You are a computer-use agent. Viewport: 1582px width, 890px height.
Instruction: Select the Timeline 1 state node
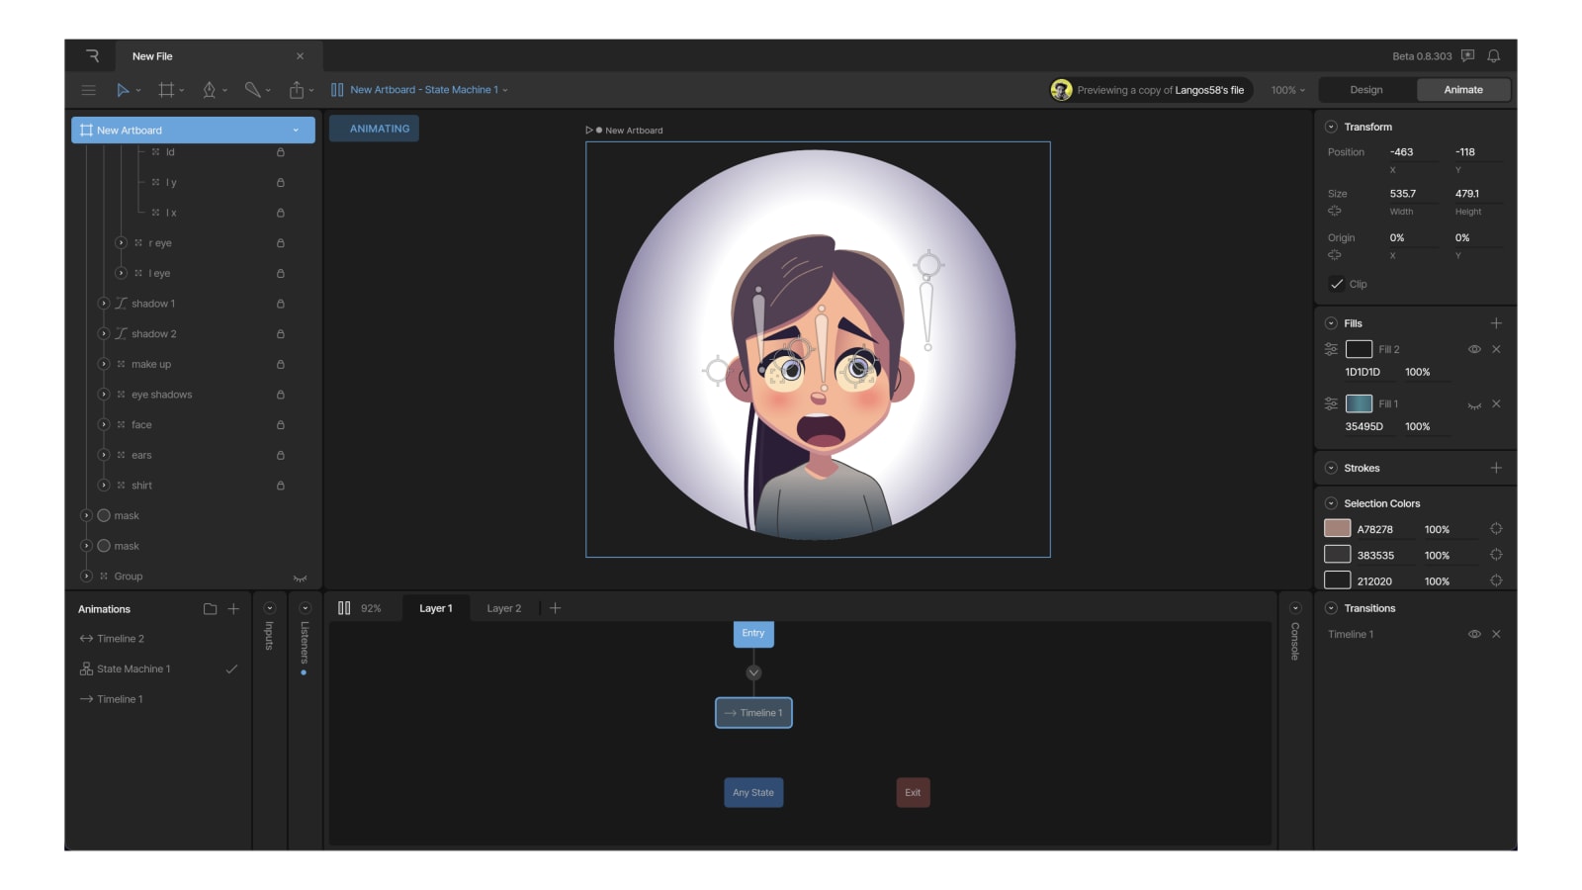click(753, 713)
